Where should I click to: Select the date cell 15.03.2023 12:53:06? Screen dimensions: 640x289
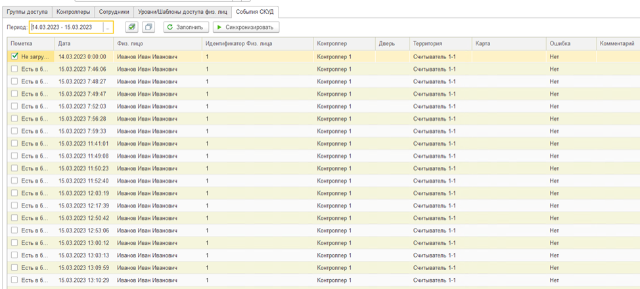click(83, 231)
